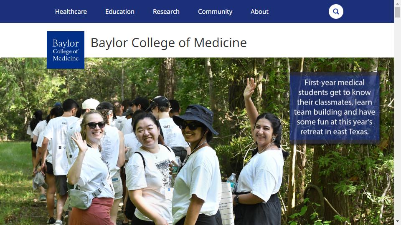Click the grassy area at the photo's left edge

coord(15,175)
